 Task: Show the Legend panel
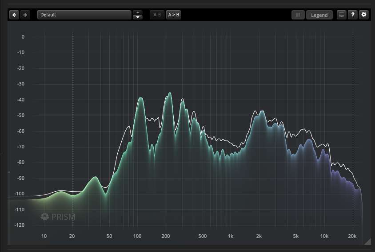pos(319,15)
